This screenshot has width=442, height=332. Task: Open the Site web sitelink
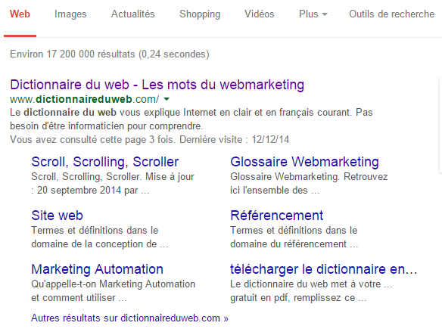57,216
